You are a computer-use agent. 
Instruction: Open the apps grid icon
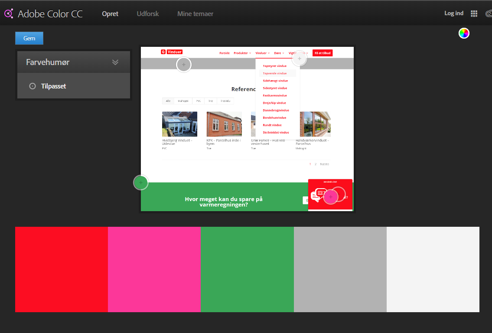click(x=474, y=13)
